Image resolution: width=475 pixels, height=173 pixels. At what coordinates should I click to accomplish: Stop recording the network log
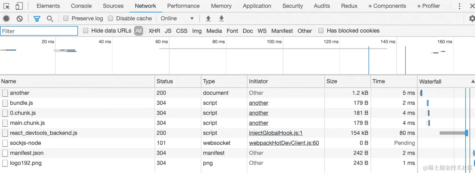click(7, 18)
